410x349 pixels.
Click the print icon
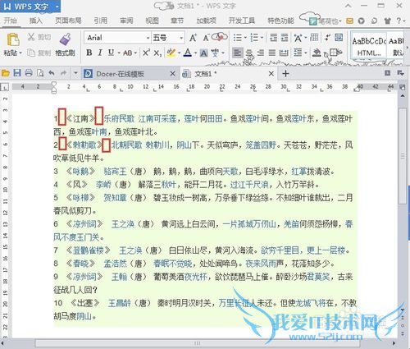pyautogui.click(x=29, y=73)
